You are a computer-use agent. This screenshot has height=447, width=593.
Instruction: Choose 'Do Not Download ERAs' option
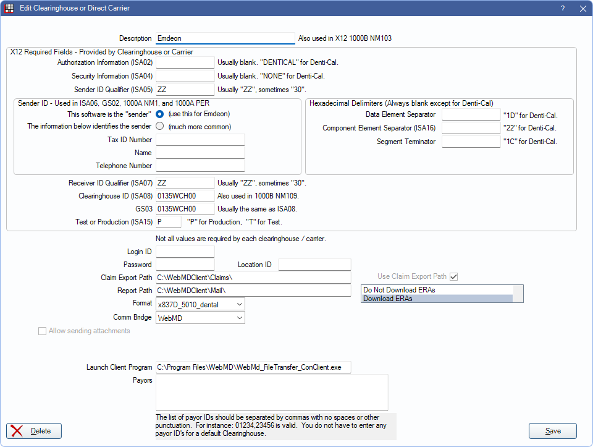point(437,289)
